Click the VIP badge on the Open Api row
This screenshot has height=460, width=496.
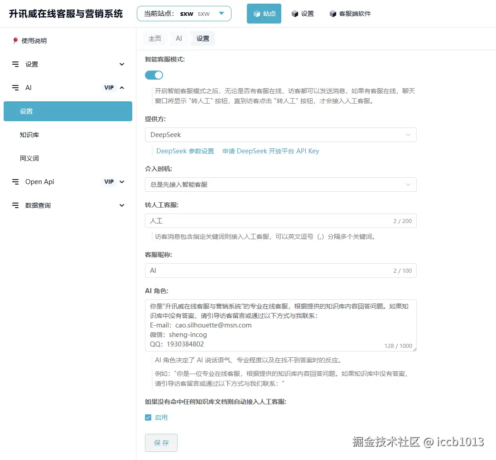tap(109, 182)
